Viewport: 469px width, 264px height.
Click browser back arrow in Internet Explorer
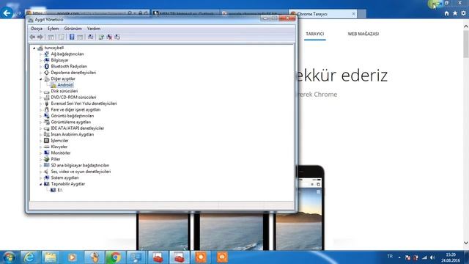[7, 13]
